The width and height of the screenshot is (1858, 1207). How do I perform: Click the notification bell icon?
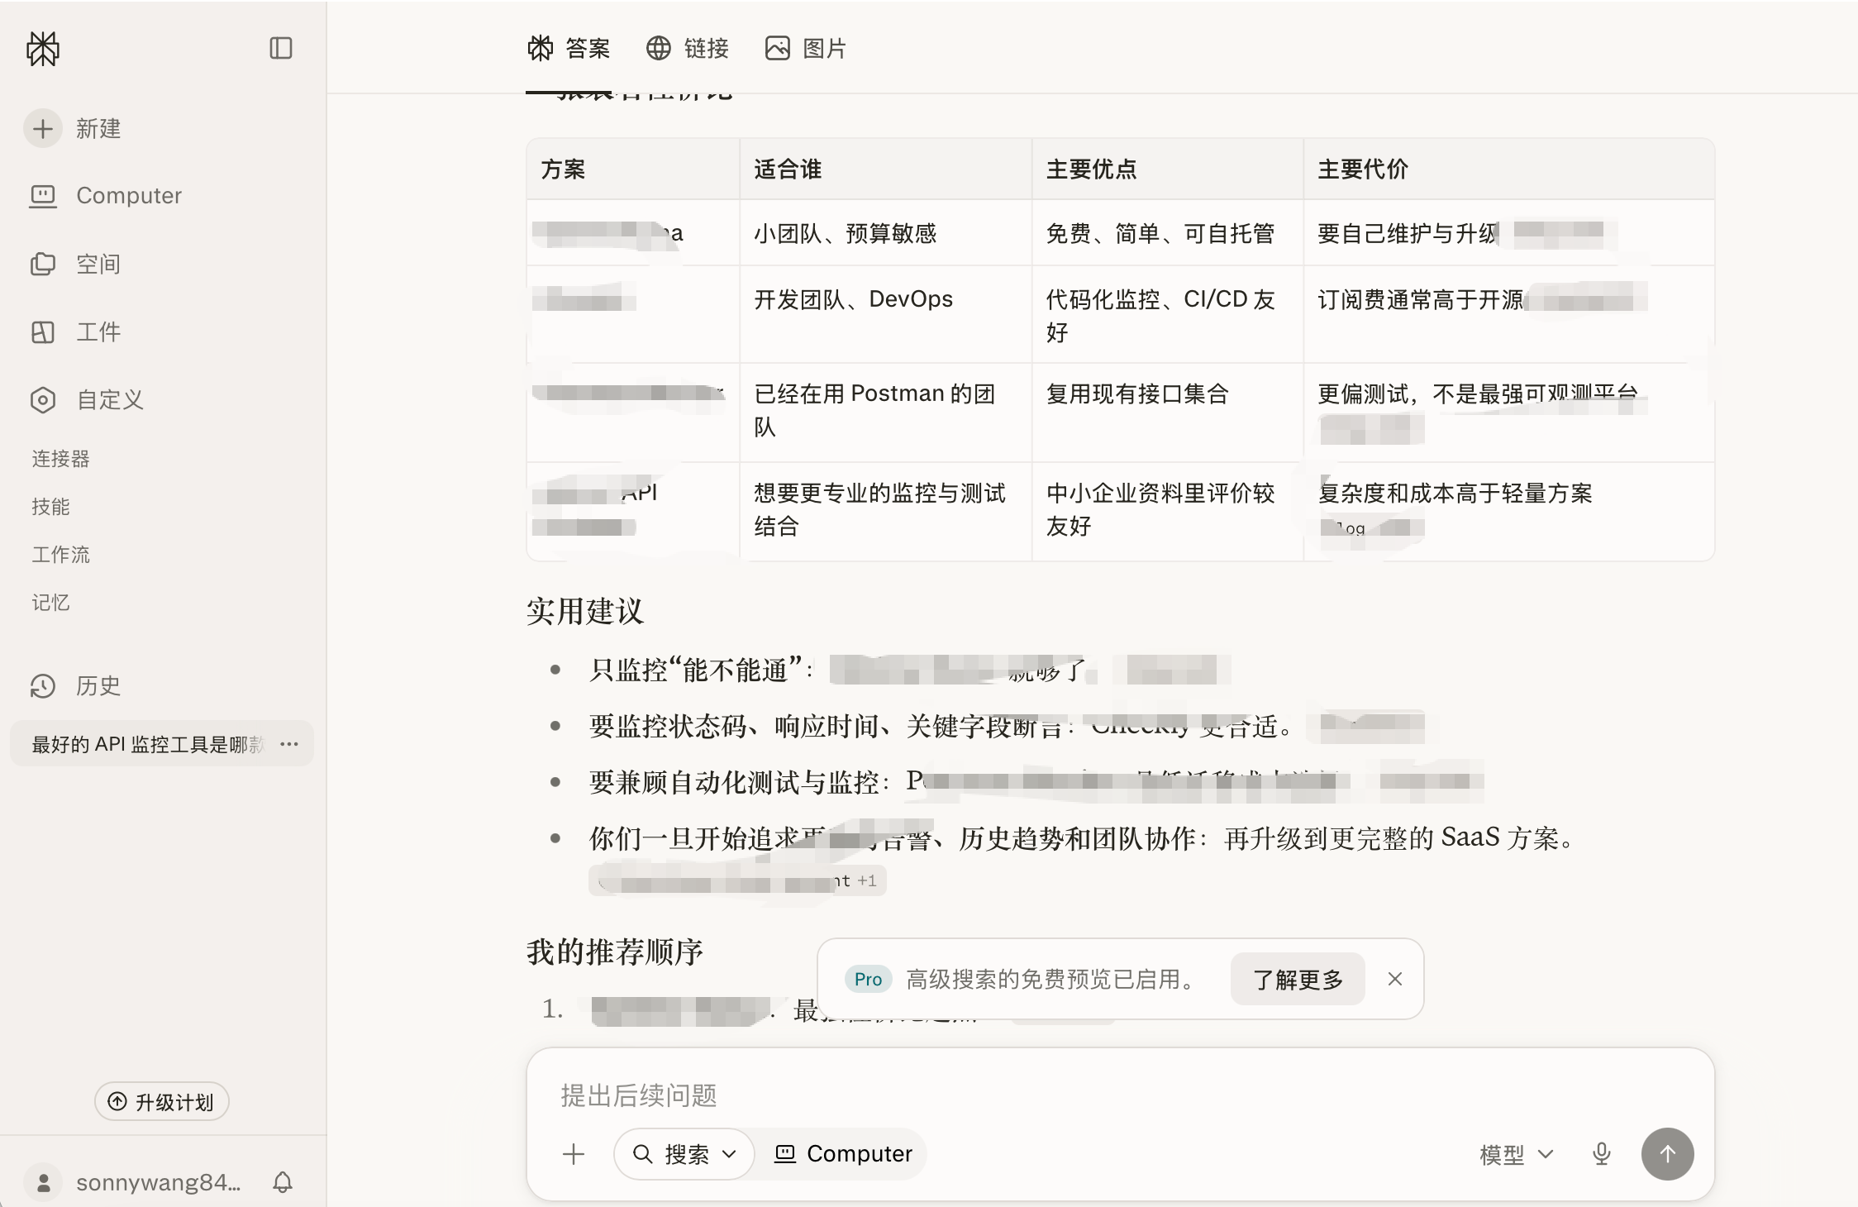point(283,1182)
